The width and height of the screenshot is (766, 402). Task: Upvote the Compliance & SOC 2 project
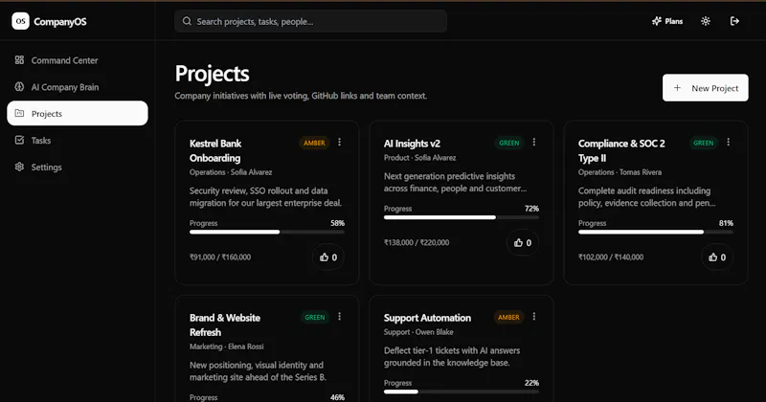[717, 257]
